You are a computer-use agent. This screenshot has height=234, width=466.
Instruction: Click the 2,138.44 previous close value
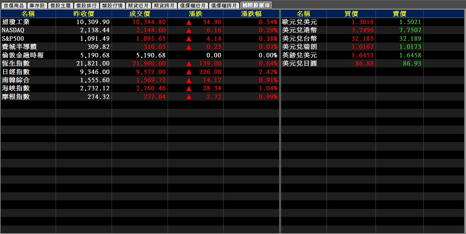tap(95, 30)
